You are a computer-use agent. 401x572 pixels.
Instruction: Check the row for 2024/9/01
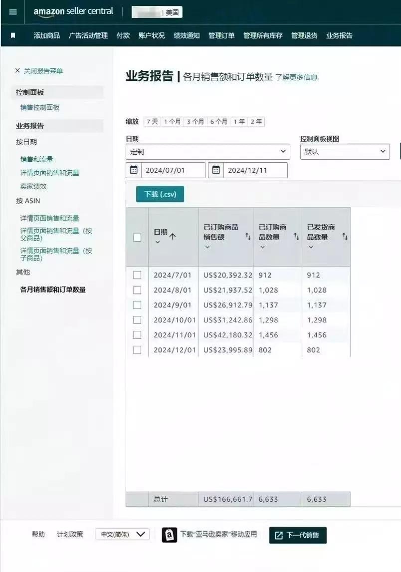[x=137, y=305]
